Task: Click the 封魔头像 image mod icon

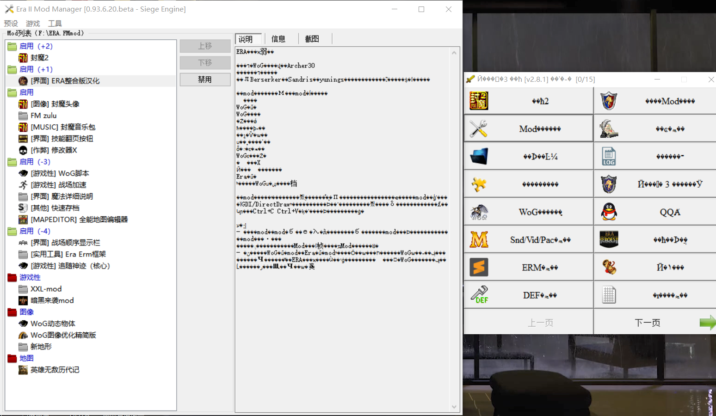Action: pyautogui.click(x=23, y=104)
